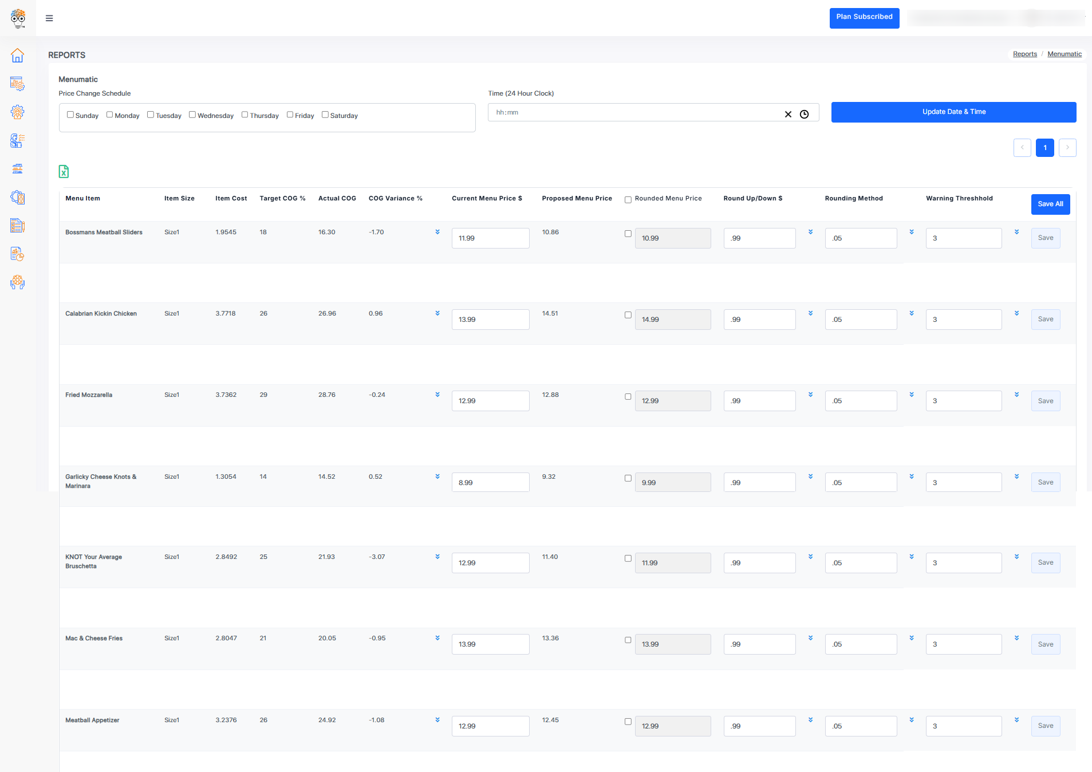Check rounded price box for Calabrian Kickin Chicken
The width and height of the screenshot is (1092, 772).
click(x=628, y=315)
